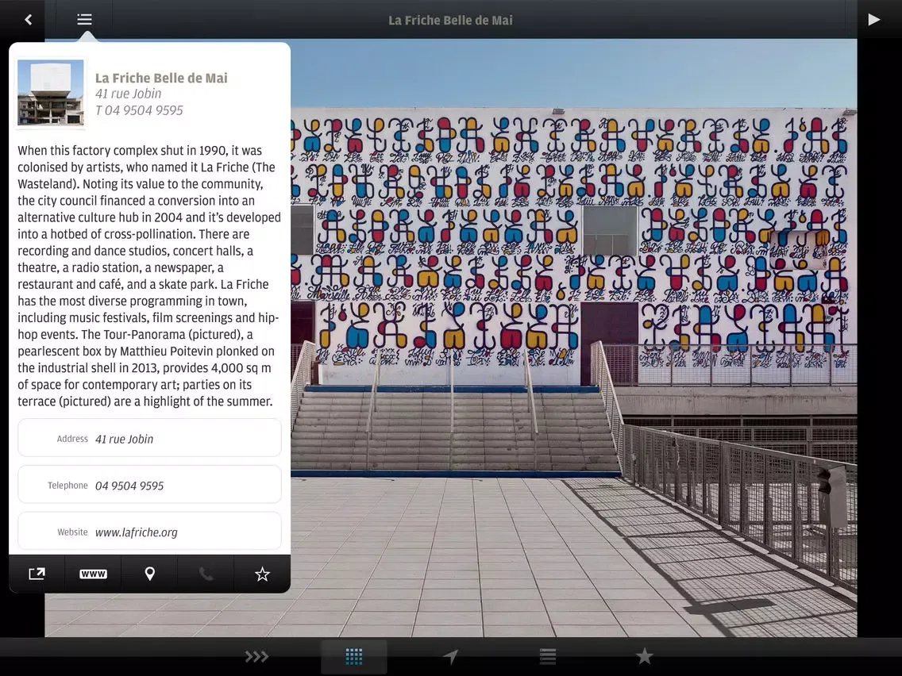This screenshot has height=676, width=902.
Task: Tap the Telephone row 04 9504 9595
Action: click(149, 485)
